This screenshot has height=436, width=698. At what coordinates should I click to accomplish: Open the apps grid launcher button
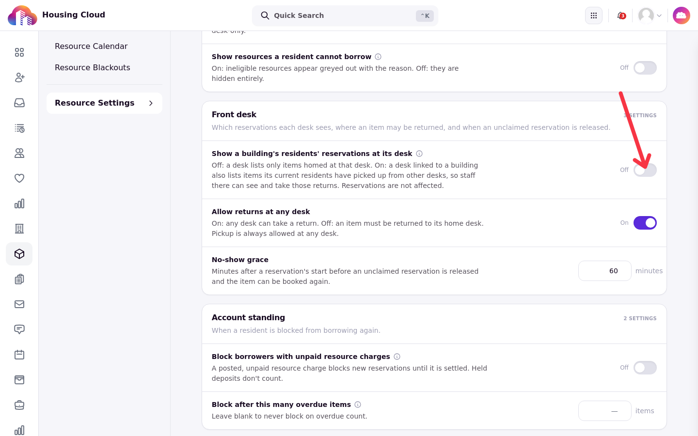pyautogui.click(x=594, y=16)
